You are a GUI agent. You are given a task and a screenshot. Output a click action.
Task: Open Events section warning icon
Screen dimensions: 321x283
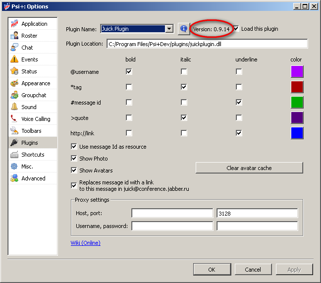tap(14, 59)
